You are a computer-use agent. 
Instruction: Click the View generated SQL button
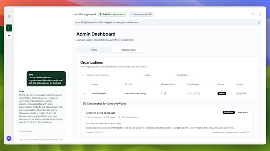(142, 14)
